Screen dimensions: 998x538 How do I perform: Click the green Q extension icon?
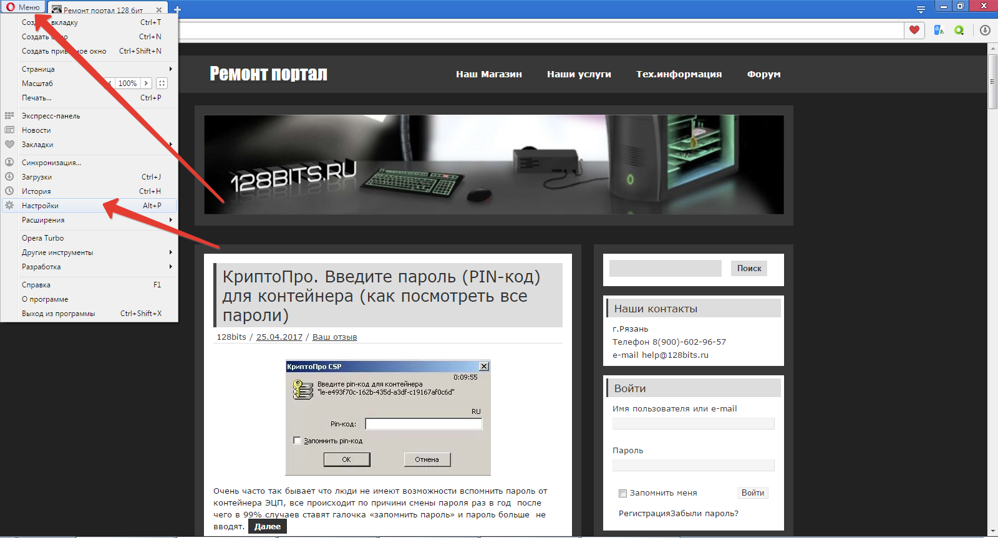[x=959, y=30]
